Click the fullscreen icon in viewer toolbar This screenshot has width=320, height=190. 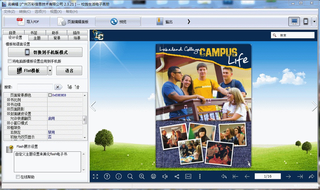(95, 176)
